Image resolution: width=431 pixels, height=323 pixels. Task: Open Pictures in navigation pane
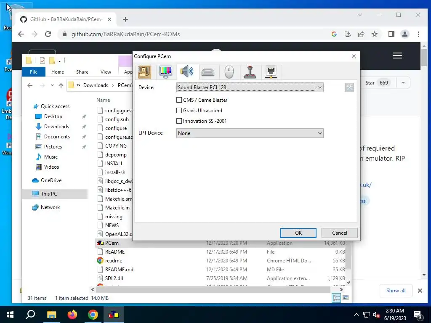[x=53, y=147]
